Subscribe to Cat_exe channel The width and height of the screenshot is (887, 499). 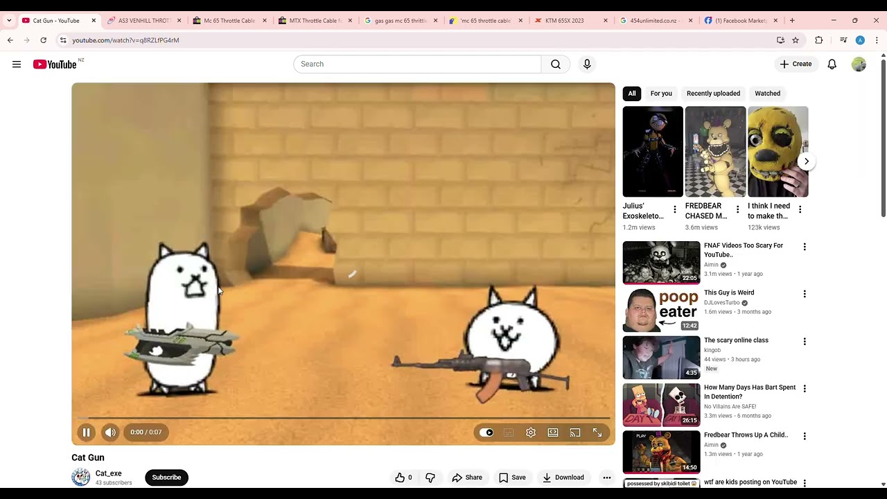[166, 478]
